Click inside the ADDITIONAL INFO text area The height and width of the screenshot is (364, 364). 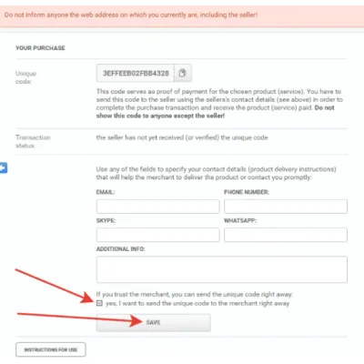point(222,269)
